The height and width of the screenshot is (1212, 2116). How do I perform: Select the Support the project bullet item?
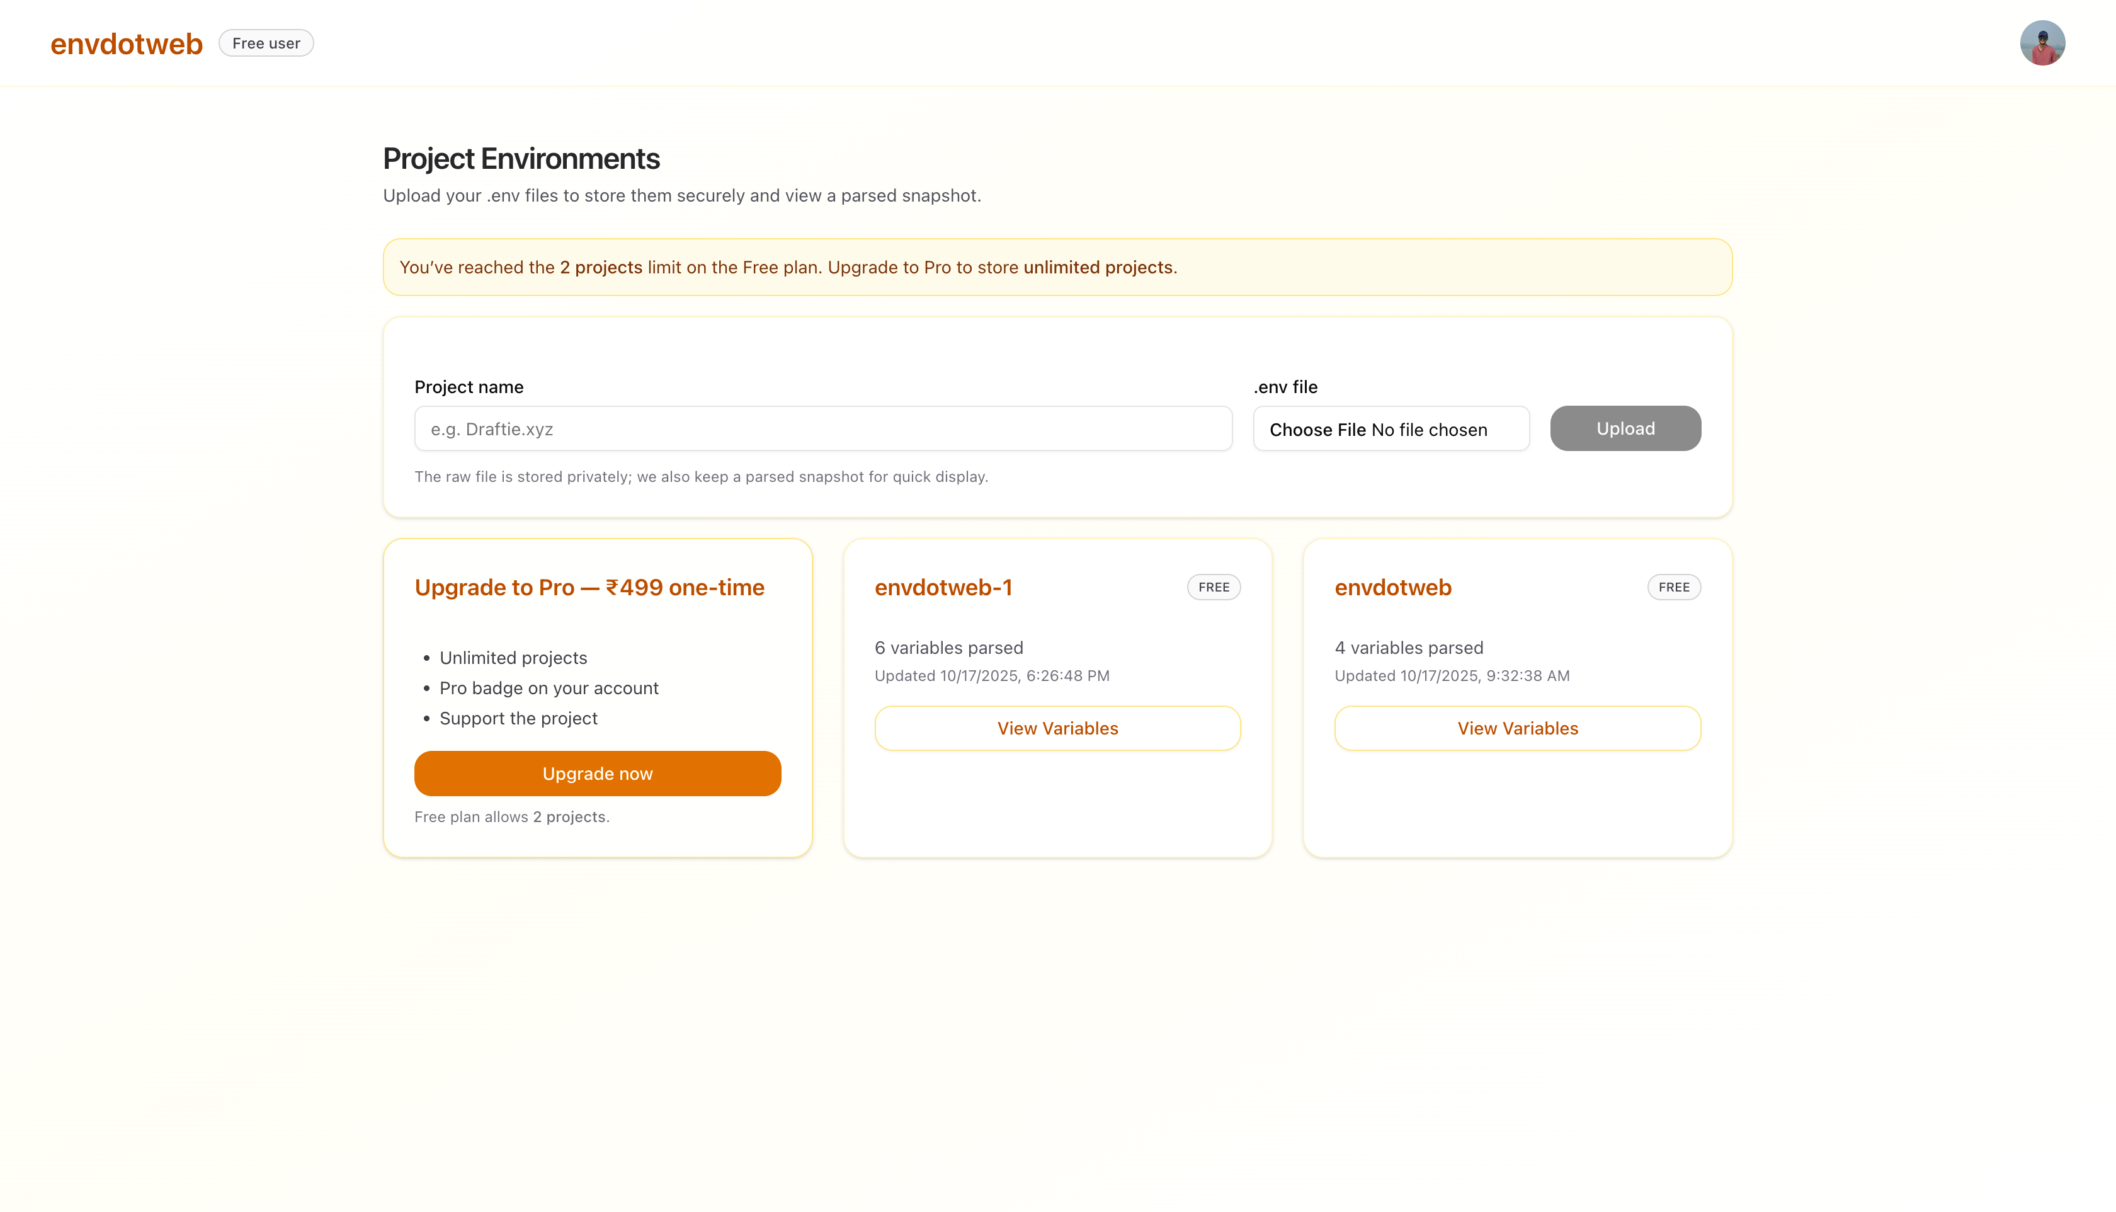click(x=518, y=718)
